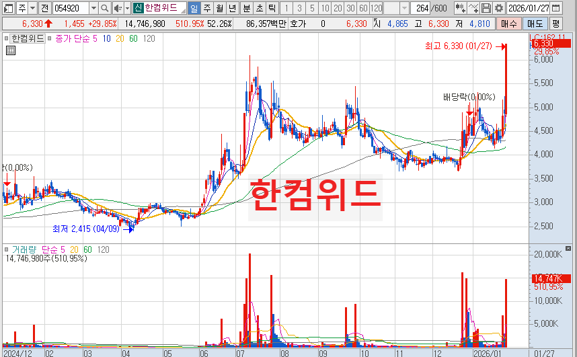Click the green 신 badge icon
577x357 pixels.
pos(138,7)
